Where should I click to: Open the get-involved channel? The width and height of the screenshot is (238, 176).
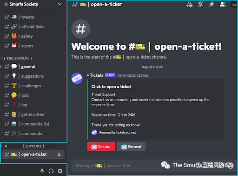(33, 115)
